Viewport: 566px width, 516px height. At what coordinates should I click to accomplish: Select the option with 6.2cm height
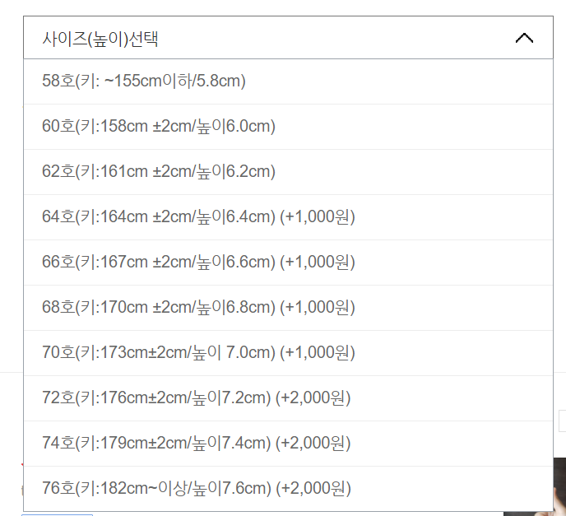click(x=159, y=172)
